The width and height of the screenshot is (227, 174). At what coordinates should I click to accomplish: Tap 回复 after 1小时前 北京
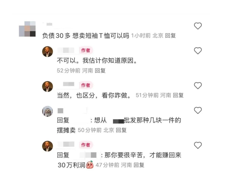click(170, 36)
